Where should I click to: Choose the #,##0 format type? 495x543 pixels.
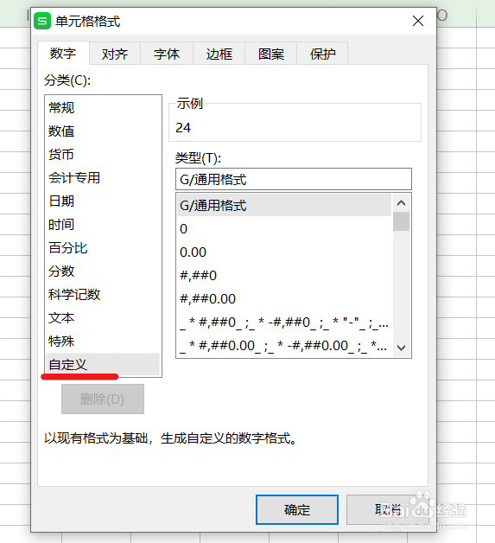pyautogui.click(x=284, y=276)
